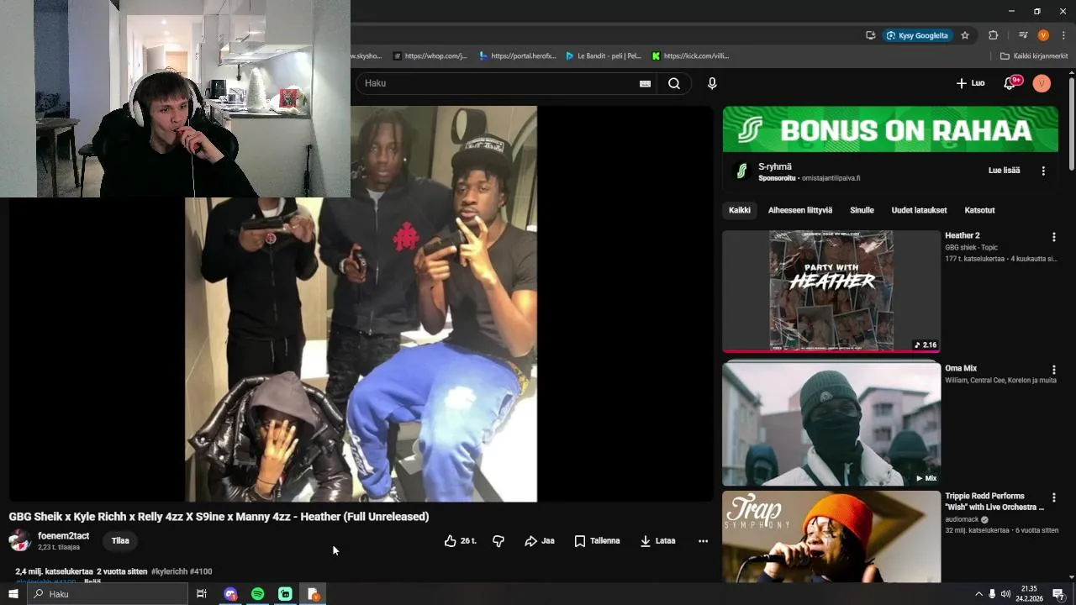The height and width of the screenshot is (605, 1076).
Task: Select the Kaikki filter chip
Action: 740,210
